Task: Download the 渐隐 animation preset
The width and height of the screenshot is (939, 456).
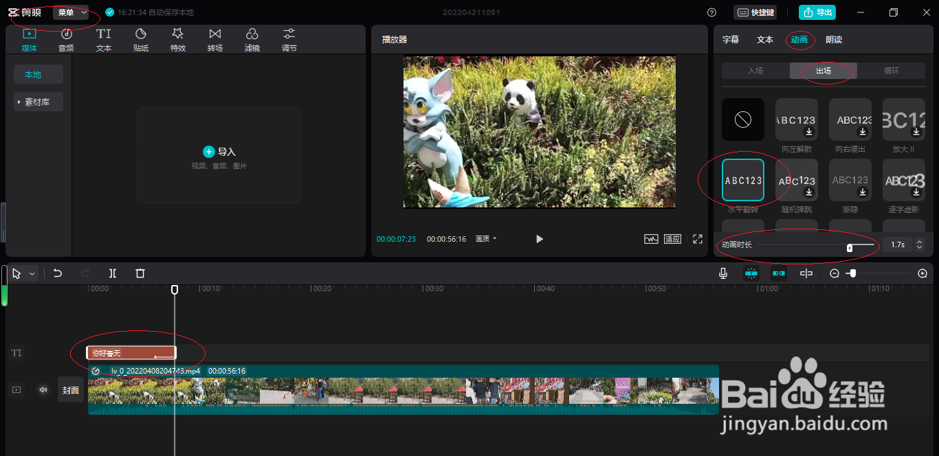Action: (863, 192)
